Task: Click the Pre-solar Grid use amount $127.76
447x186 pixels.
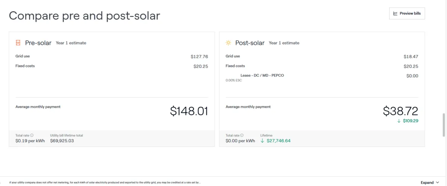Action: coord(199,57)
